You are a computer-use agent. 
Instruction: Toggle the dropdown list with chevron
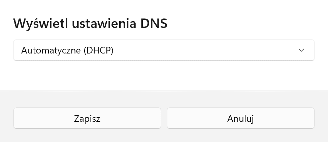(x=301, y=50)
